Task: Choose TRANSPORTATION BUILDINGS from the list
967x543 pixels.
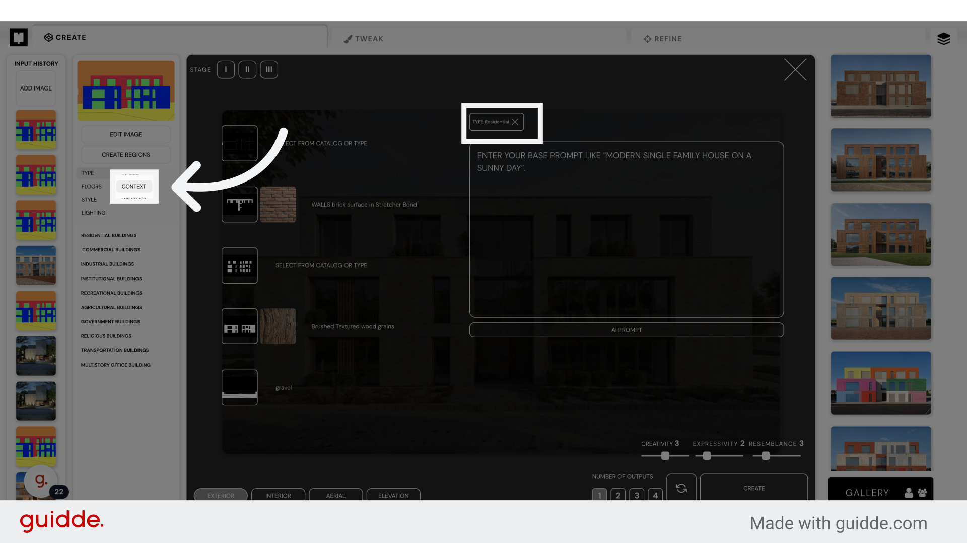Action: tap(115, 350)
